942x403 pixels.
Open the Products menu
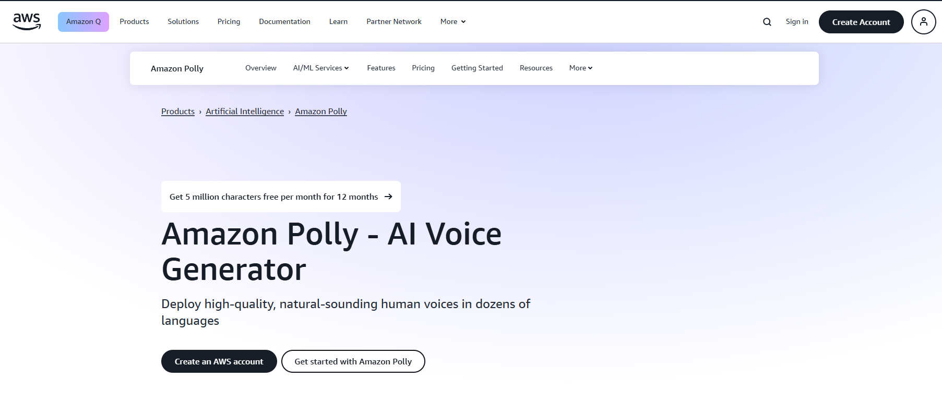click(134, 21)
